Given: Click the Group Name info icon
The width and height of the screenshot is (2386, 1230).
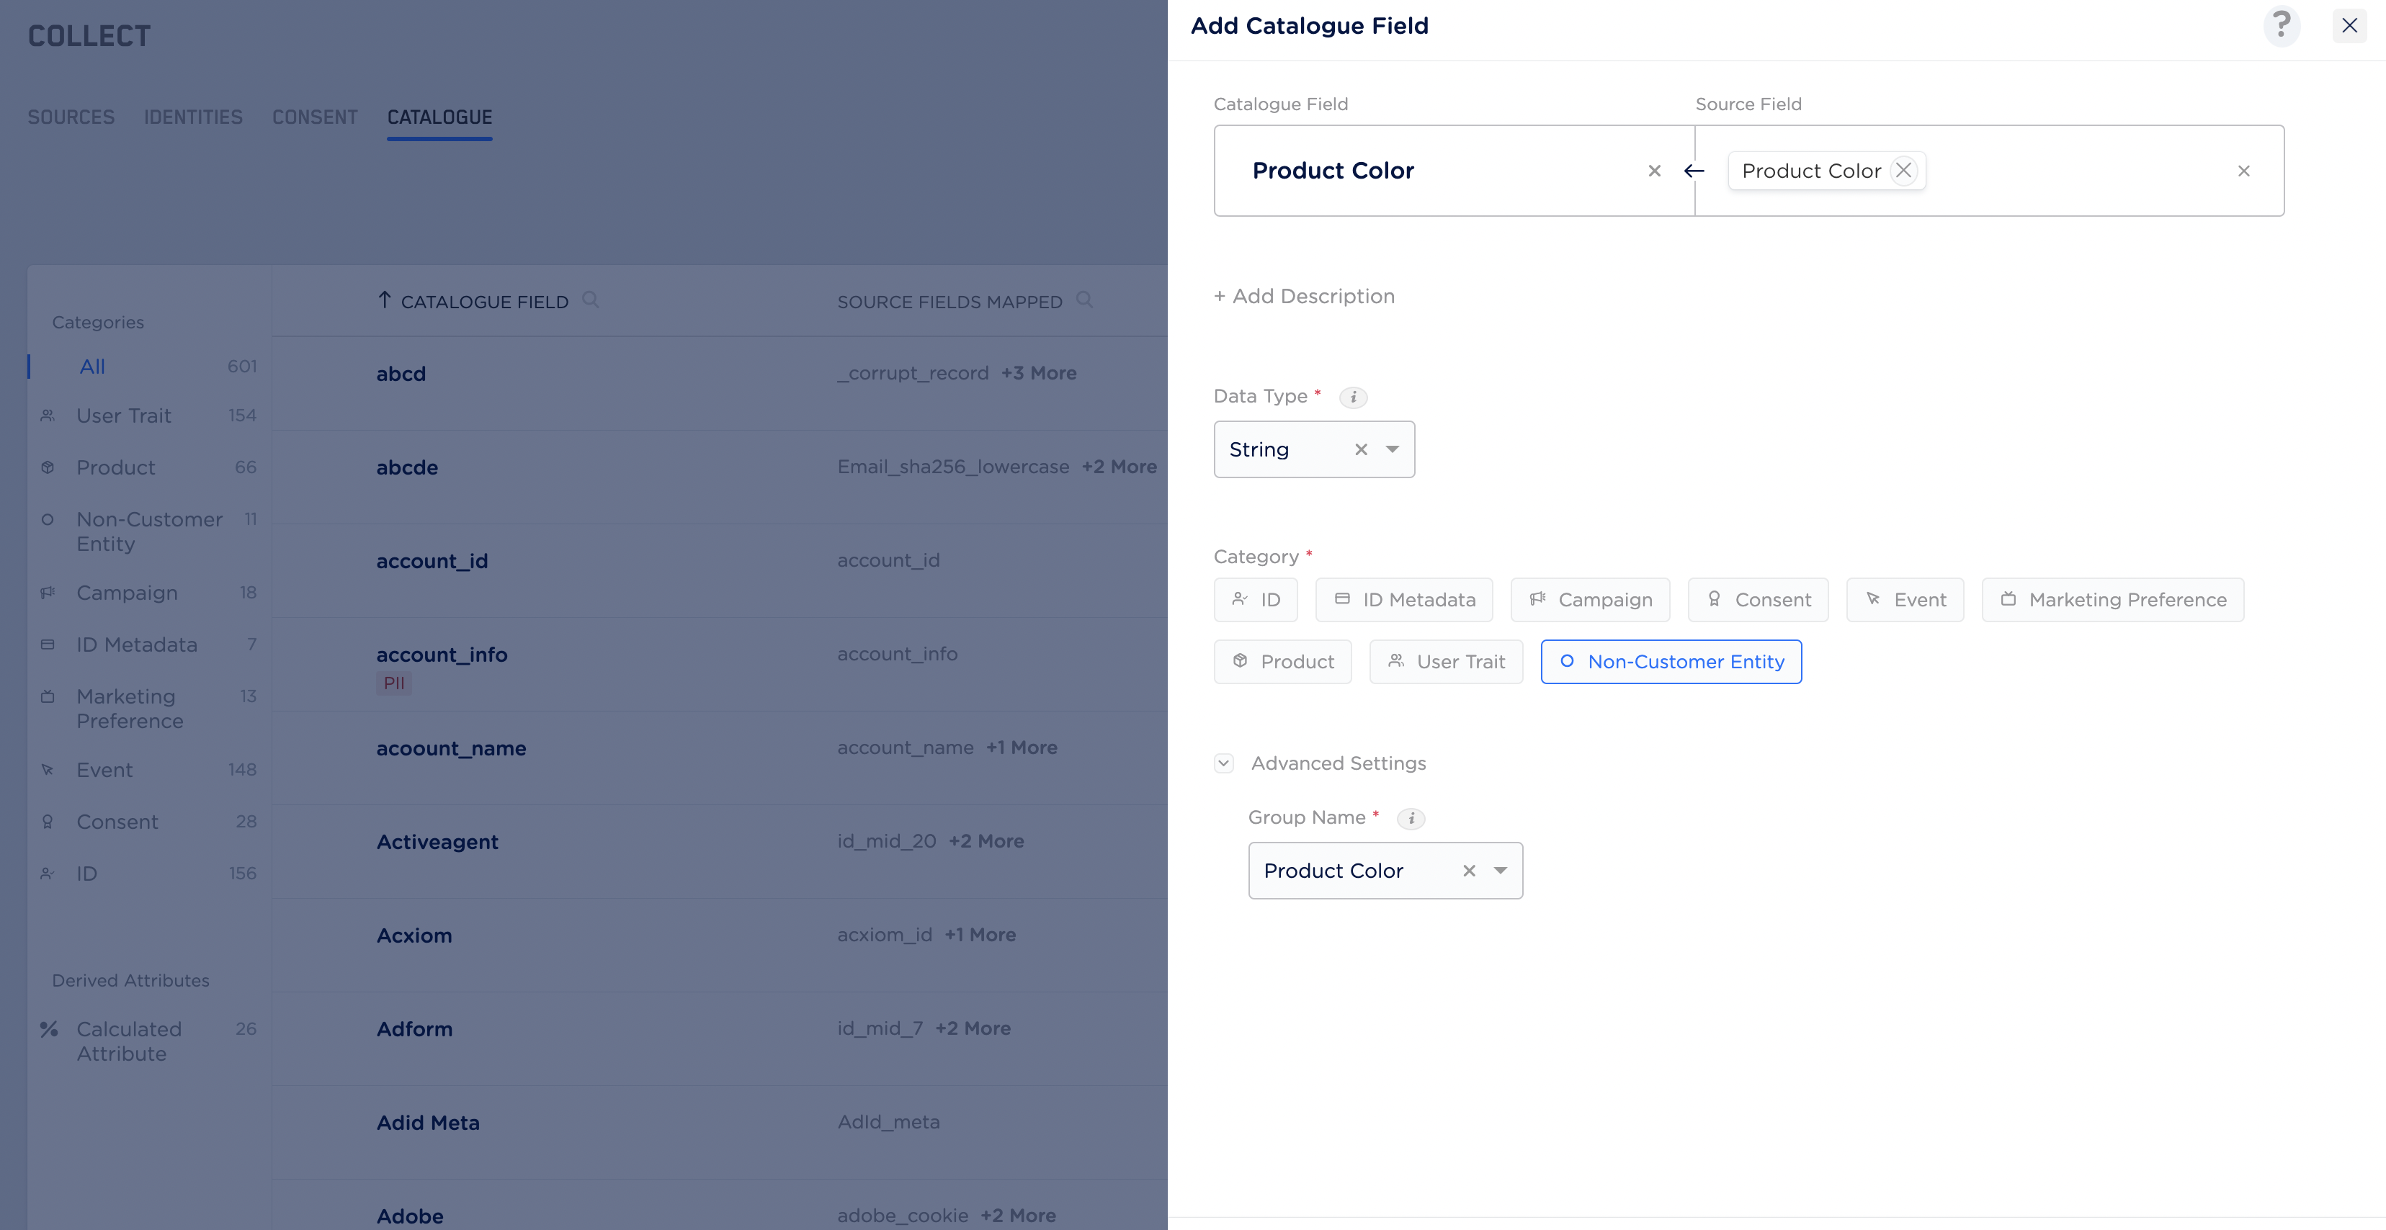Looking at the screenshot, I should (1411, 818).
